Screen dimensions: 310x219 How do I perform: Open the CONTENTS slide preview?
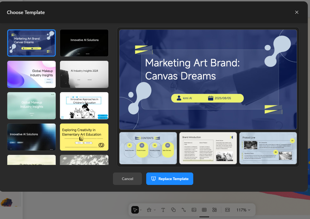[148, 148]
